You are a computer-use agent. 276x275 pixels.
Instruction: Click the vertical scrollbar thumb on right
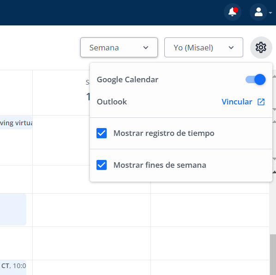pos(273,255)
